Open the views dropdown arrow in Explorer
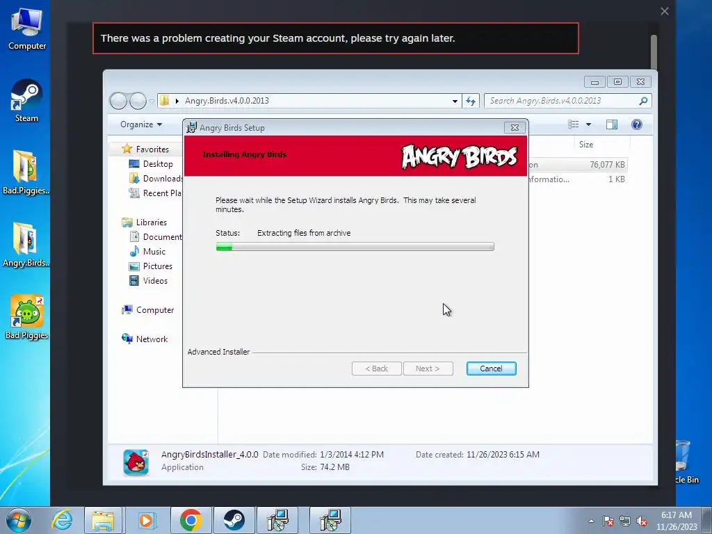This screenshot has width=712, height=534. point(588,124)
